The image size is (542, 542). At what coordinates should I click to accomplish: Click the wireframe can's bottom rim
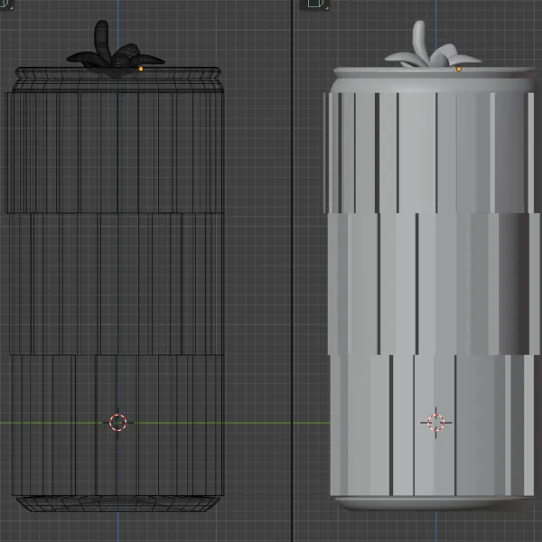pos(117,504)
